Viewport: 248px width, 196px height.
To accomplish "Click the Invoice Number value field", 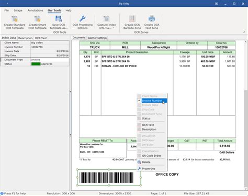I will (50, 47).
